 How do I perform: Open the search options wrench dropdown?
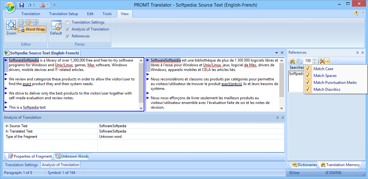coord(324,61)
